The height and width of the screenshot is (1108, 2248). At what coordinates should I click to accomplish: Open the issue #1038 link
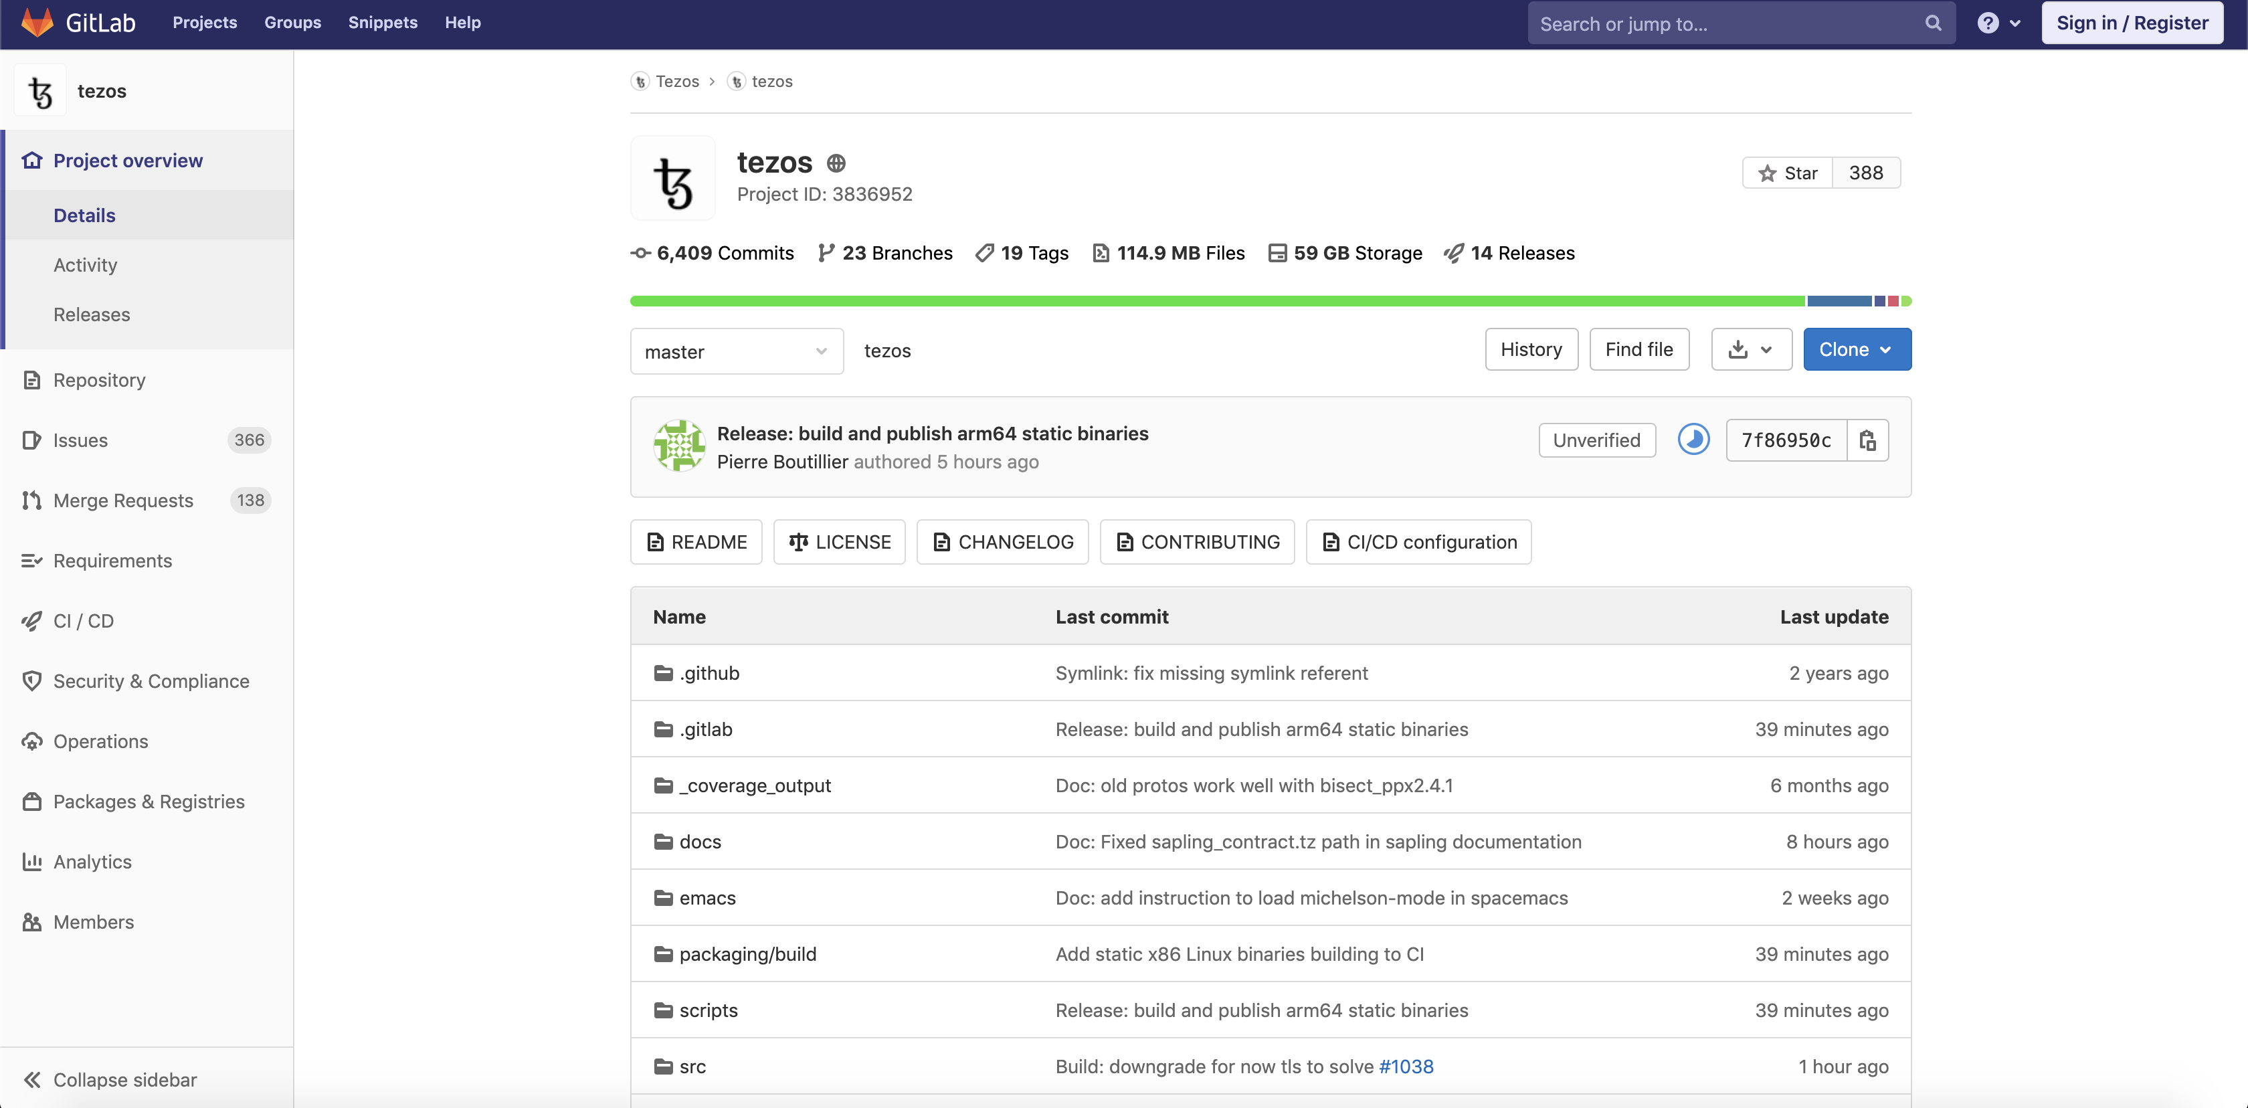click(1406, 1066)
